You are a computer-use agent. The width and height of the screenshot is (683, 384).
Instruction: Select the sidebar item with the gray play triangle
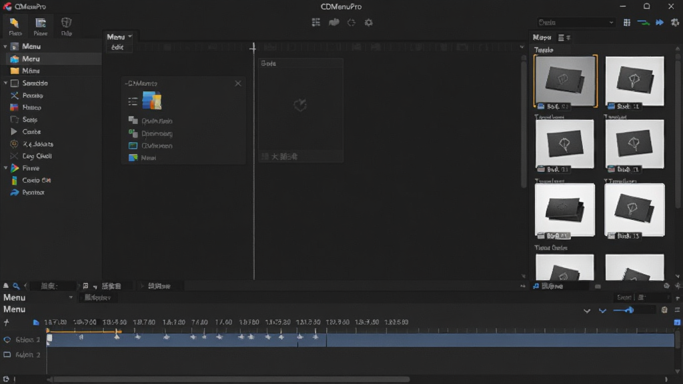pos(51,131)
